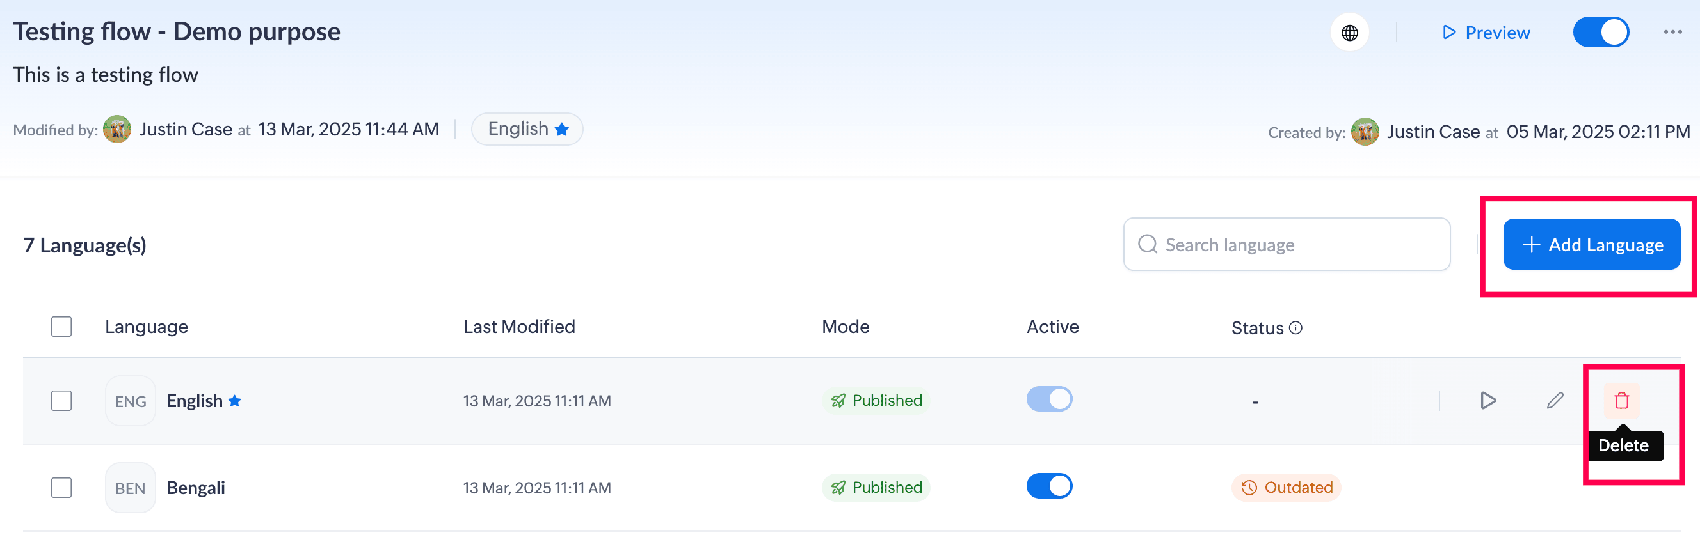The height and width of the screenshot is (542, 1700).
Task: Check the select-all languages checkbox
Action: (x=61, y=327)
